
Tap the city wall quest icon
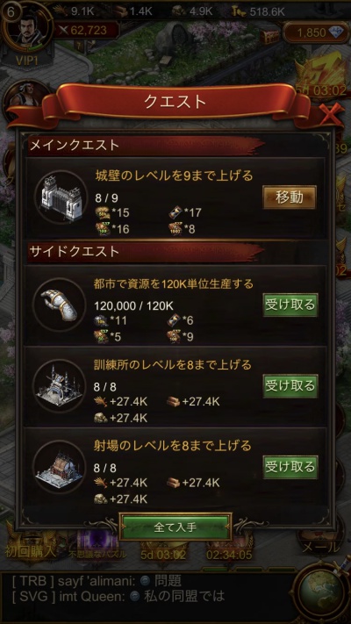coord(61,197)
